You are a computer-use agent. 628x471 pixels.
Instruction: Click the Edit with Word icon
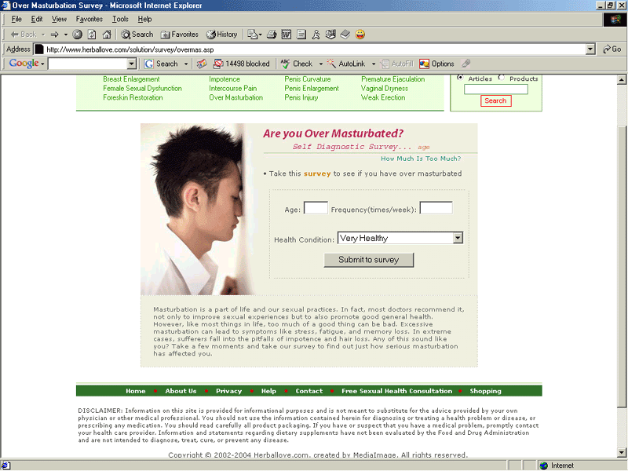(x=287, y=35)
